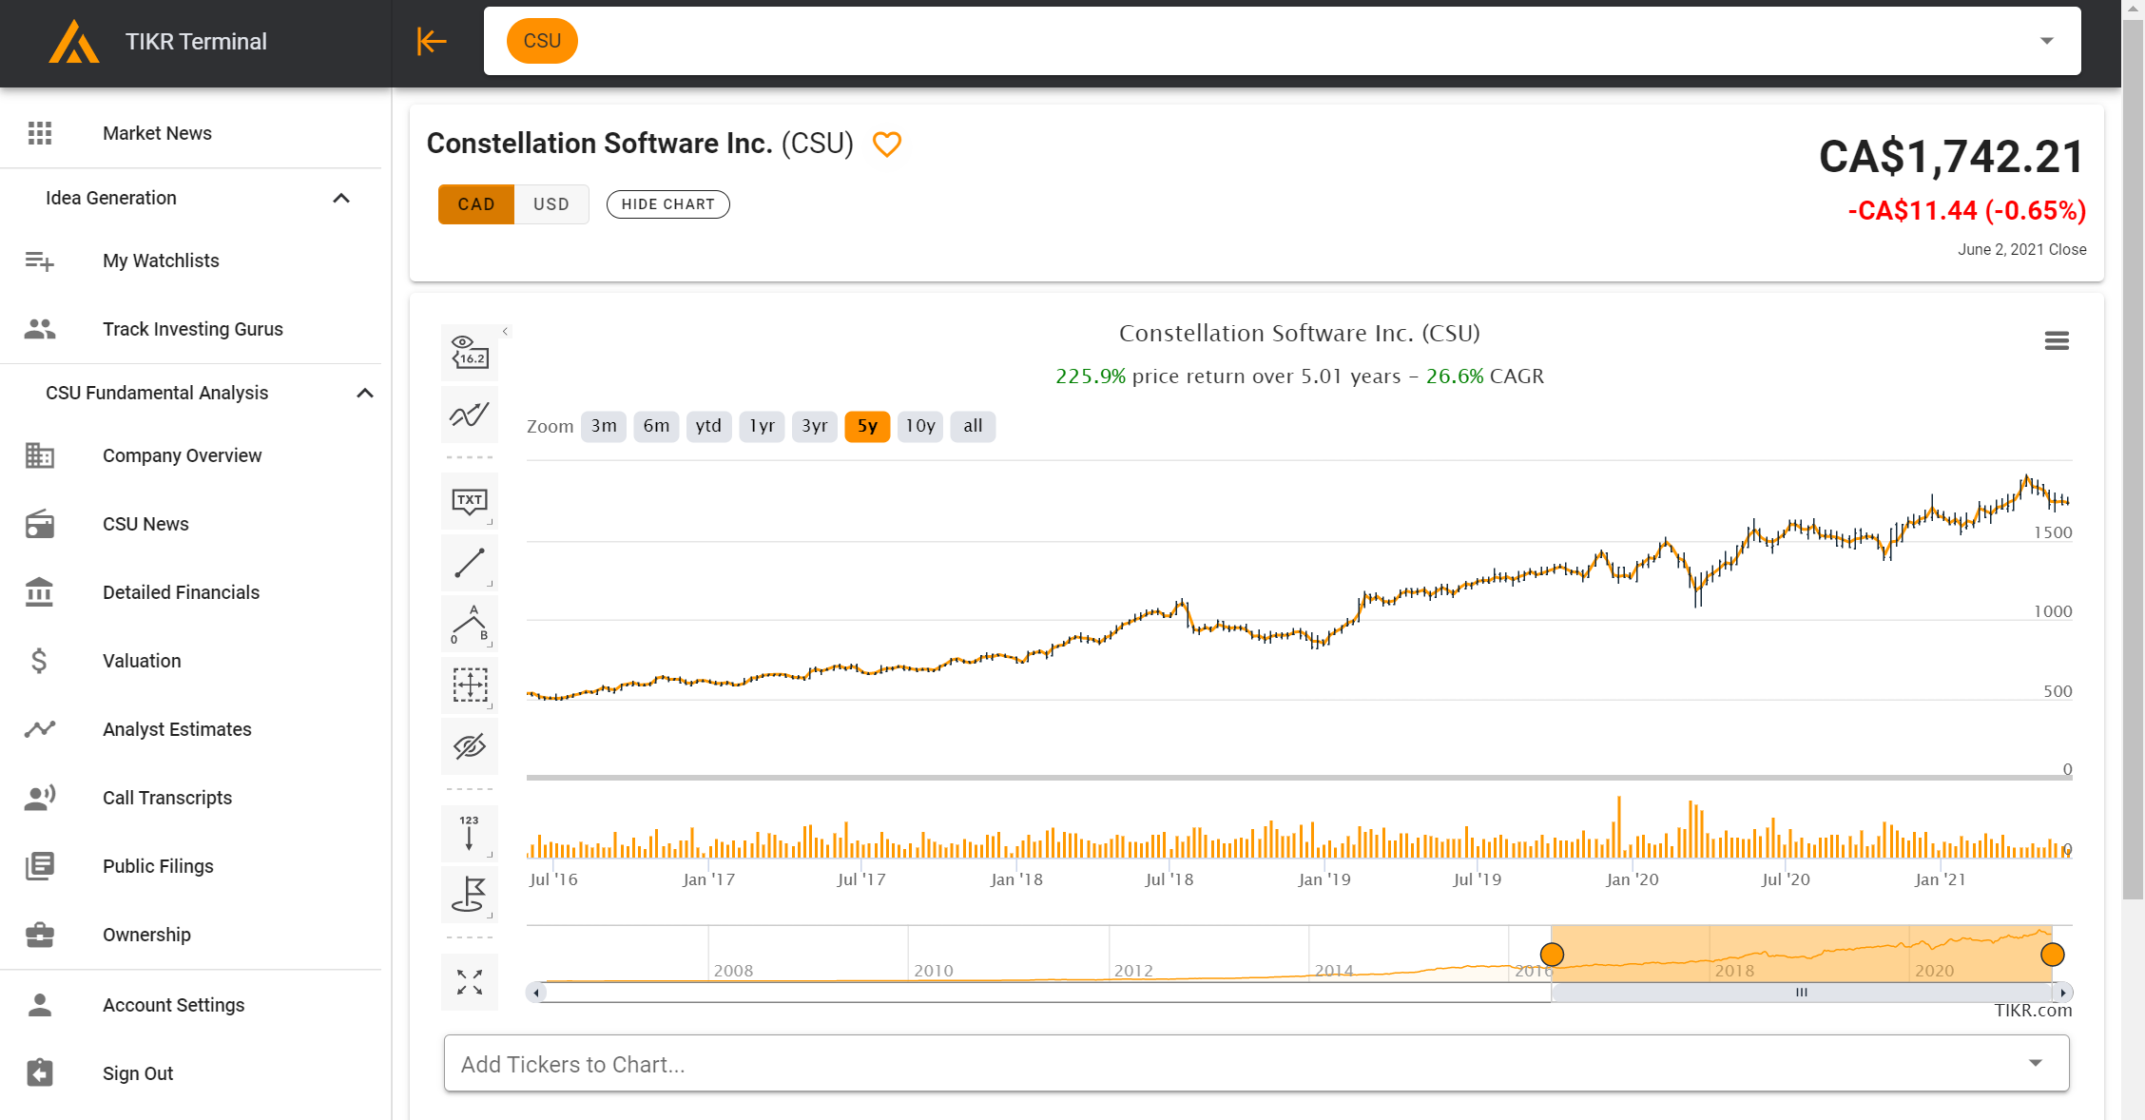Set the chart zoom to 1yr
The image size is (2145, 1120).
tap(762, 426)
